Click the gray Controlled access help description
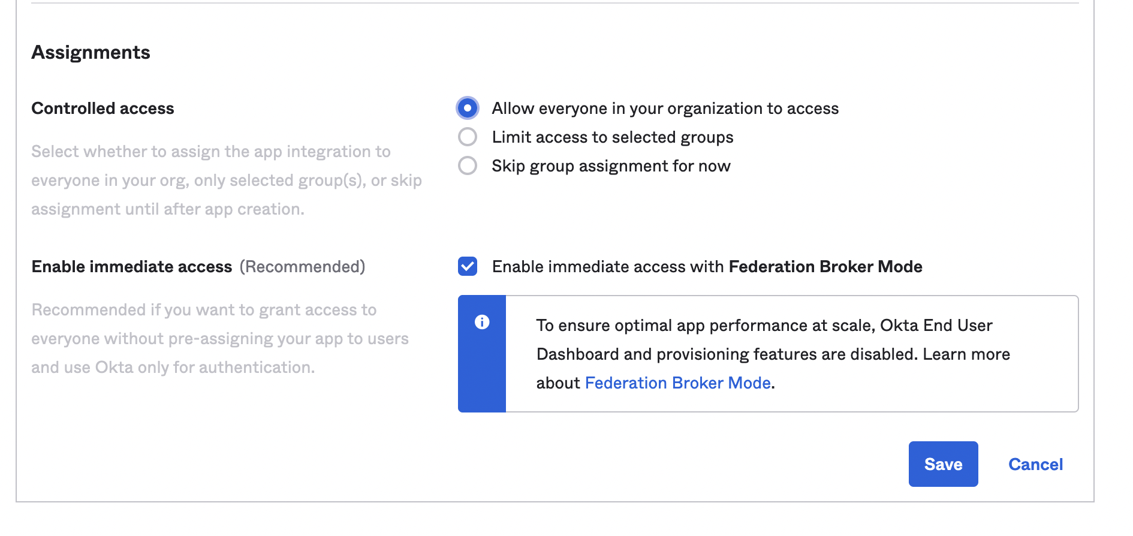Viewport: 1133px width, 536px height. [x=227, y=180]
